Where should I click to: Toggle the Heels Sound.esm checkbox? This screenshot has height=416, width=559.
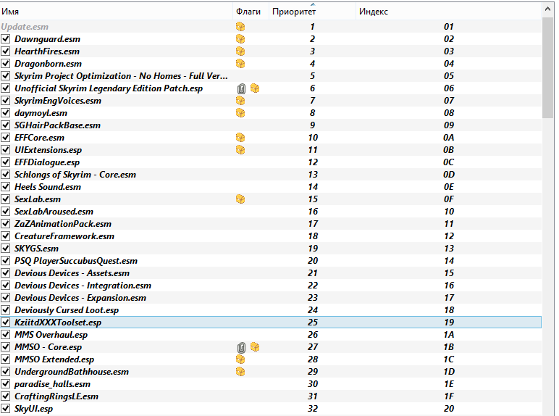coord(5,187)
